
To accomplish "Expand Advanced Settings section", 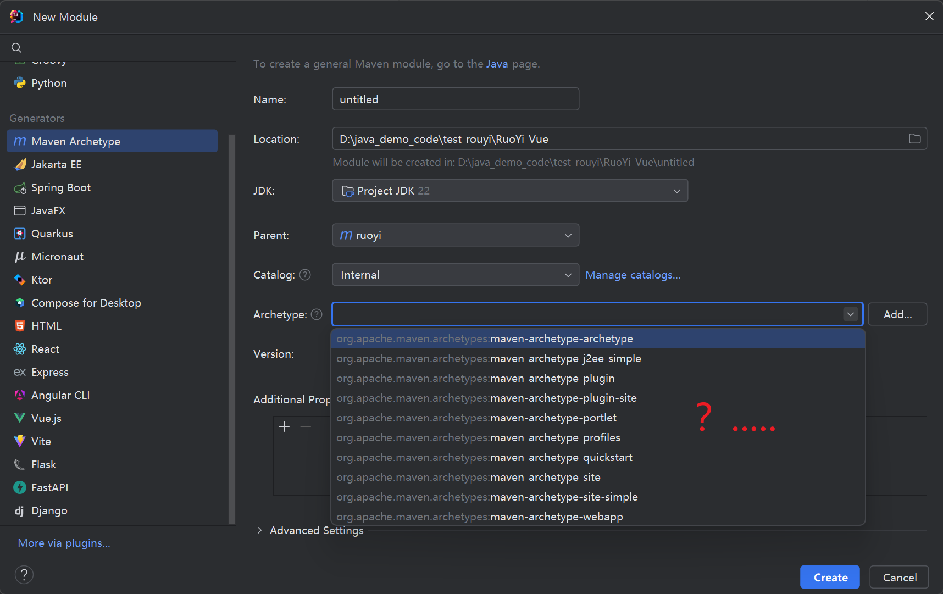I will point(309,531).
